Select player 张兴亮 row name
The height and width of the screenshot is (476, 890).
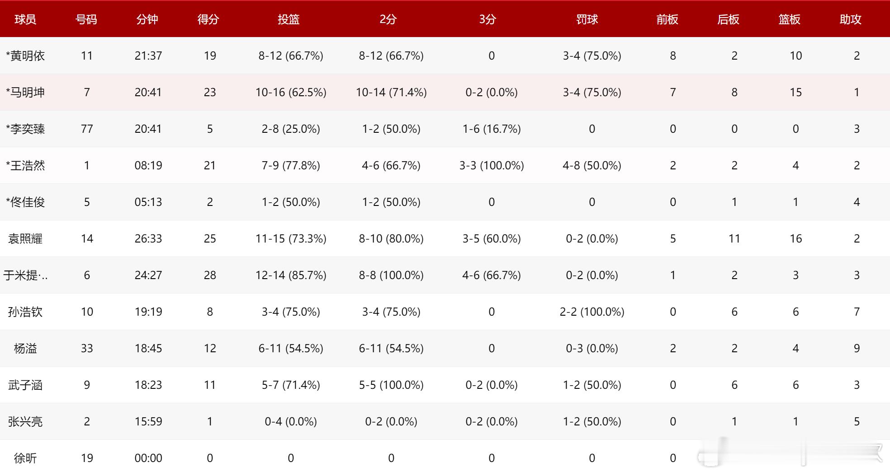tap(25, 422)
